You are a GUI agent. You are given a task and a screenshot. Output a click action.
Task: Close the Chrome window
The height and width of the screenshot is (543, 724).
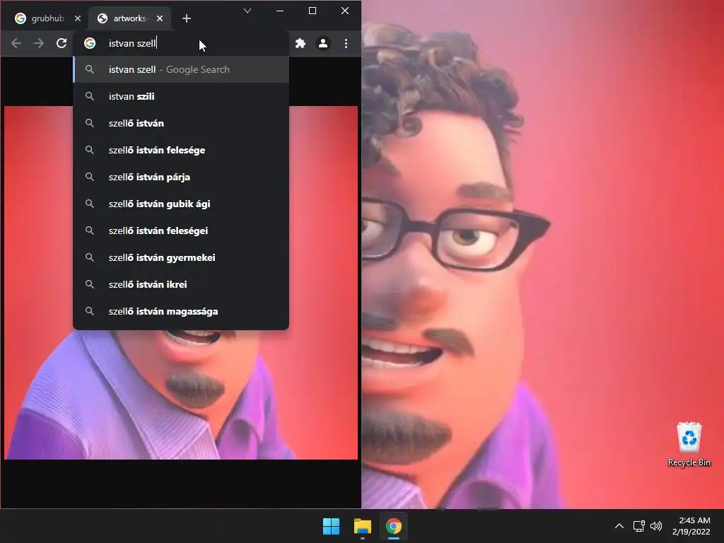[345, 11]
